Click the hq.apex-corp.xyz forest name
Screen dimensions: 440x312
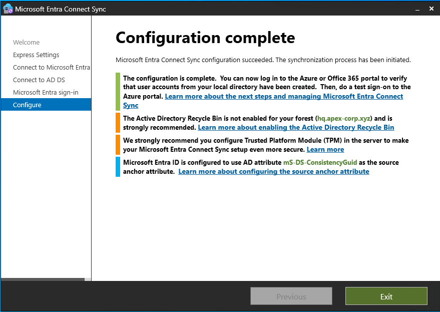(343, 119)
